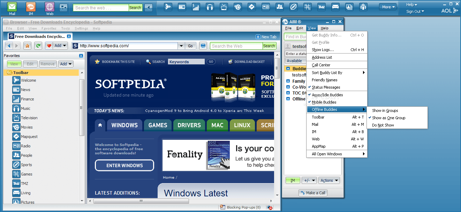Open the Actions dropdown in AIM
The image size is (461, 212).
point(329,180)
